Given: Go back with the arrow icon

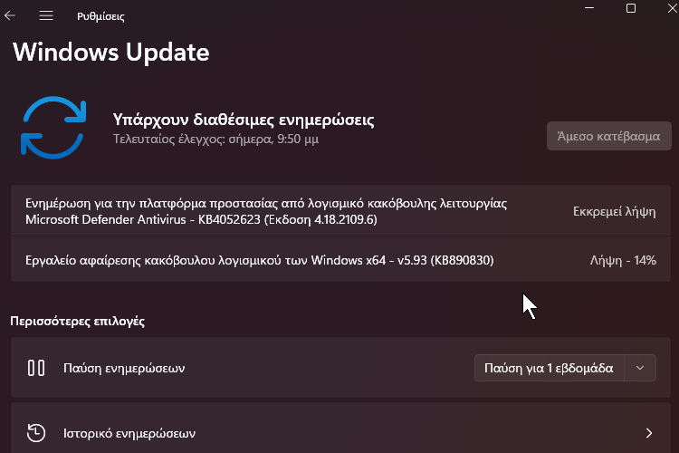Looking at the screenshot, I should coord(10,16).
